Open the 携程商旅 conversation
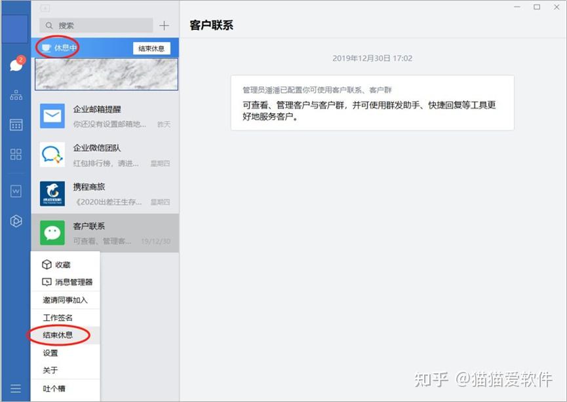The image size is (567, 402). tap(106, 194)
